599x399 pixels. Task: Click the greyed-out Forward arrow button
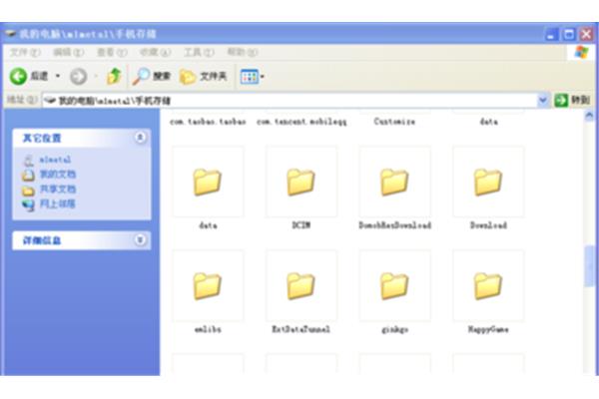pyautogui.click(x=78, y=77)
